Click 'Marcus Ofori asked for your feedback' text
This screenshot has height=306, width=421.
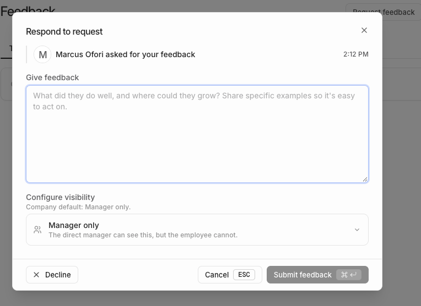tap(125, 54)
